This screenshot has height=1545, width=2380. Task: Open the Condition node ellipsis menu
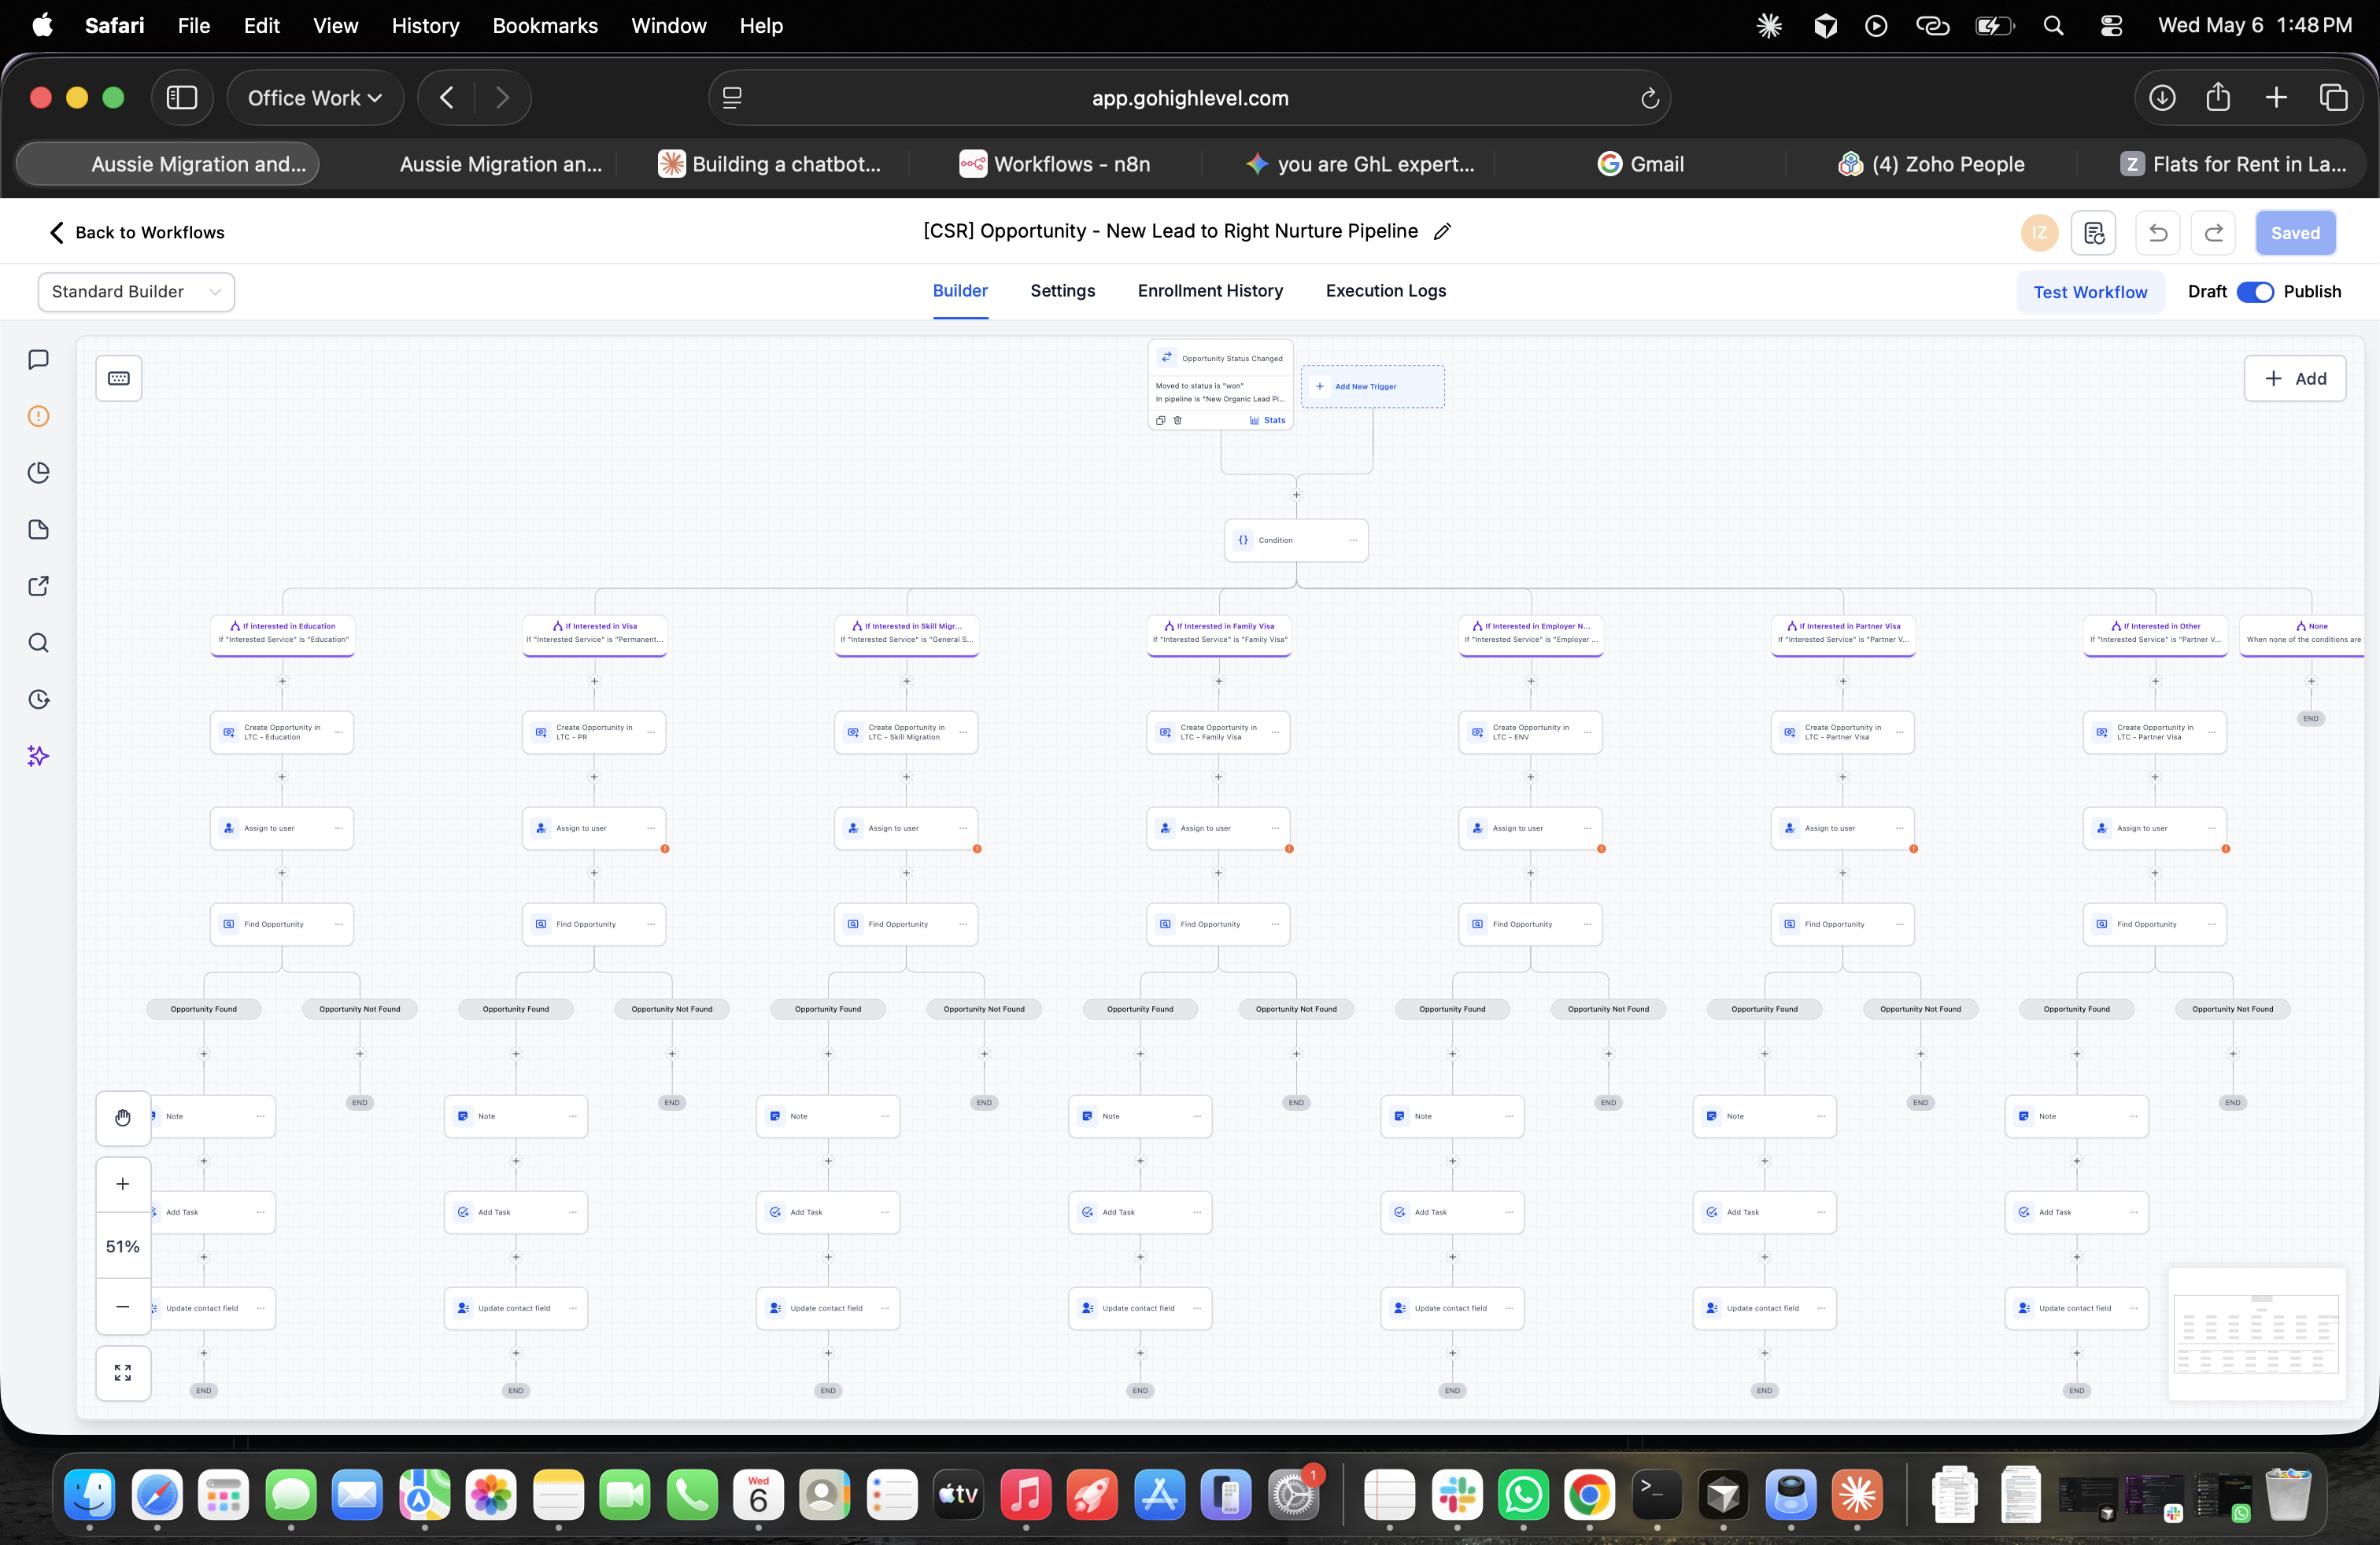(x=1353, y=540)
